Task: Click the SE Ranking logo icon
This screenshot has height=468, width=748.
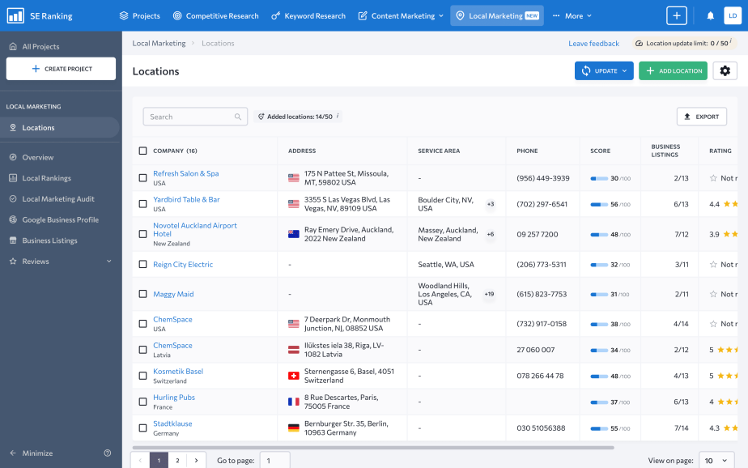Action: click(x=15, y=15)
